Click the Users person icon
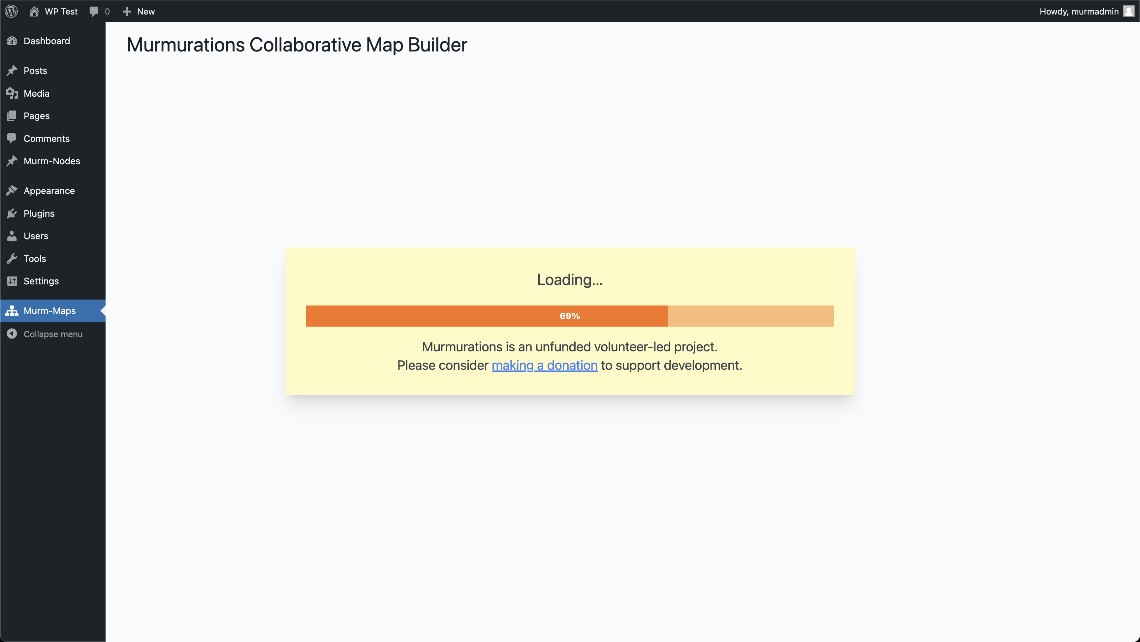This screenshot has height=642, width=1140. (12, 236)
